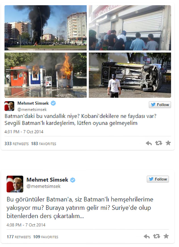Open the 4:31 PM - 7 Oct 2014 timestamp
This screenshot has width=179, height=247.
(x=24, y=132)
